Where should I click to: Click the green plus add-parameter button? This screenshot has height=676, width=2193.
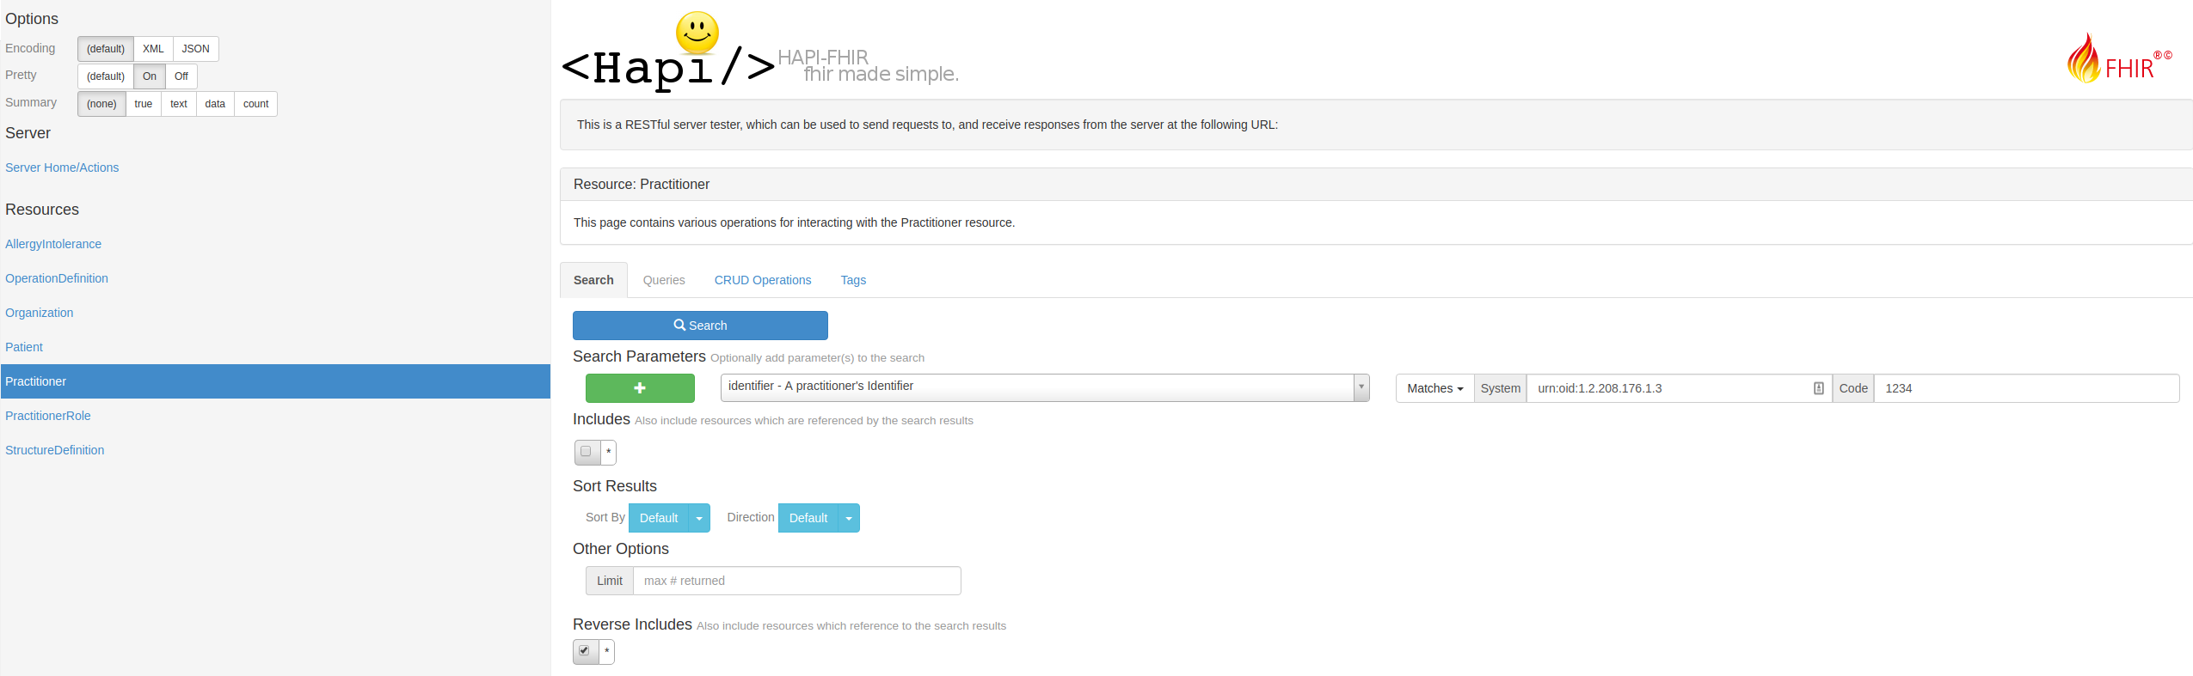click(640, 388)
